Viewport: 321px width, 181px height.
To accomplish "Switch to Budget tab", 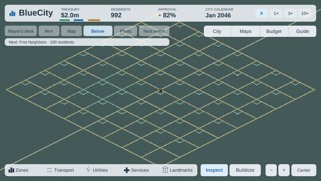I will click(274, 31).
